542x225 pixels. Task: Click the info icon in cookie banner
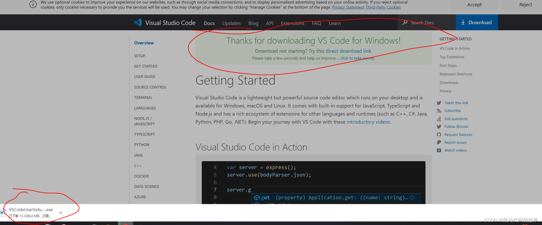[33, 4]
